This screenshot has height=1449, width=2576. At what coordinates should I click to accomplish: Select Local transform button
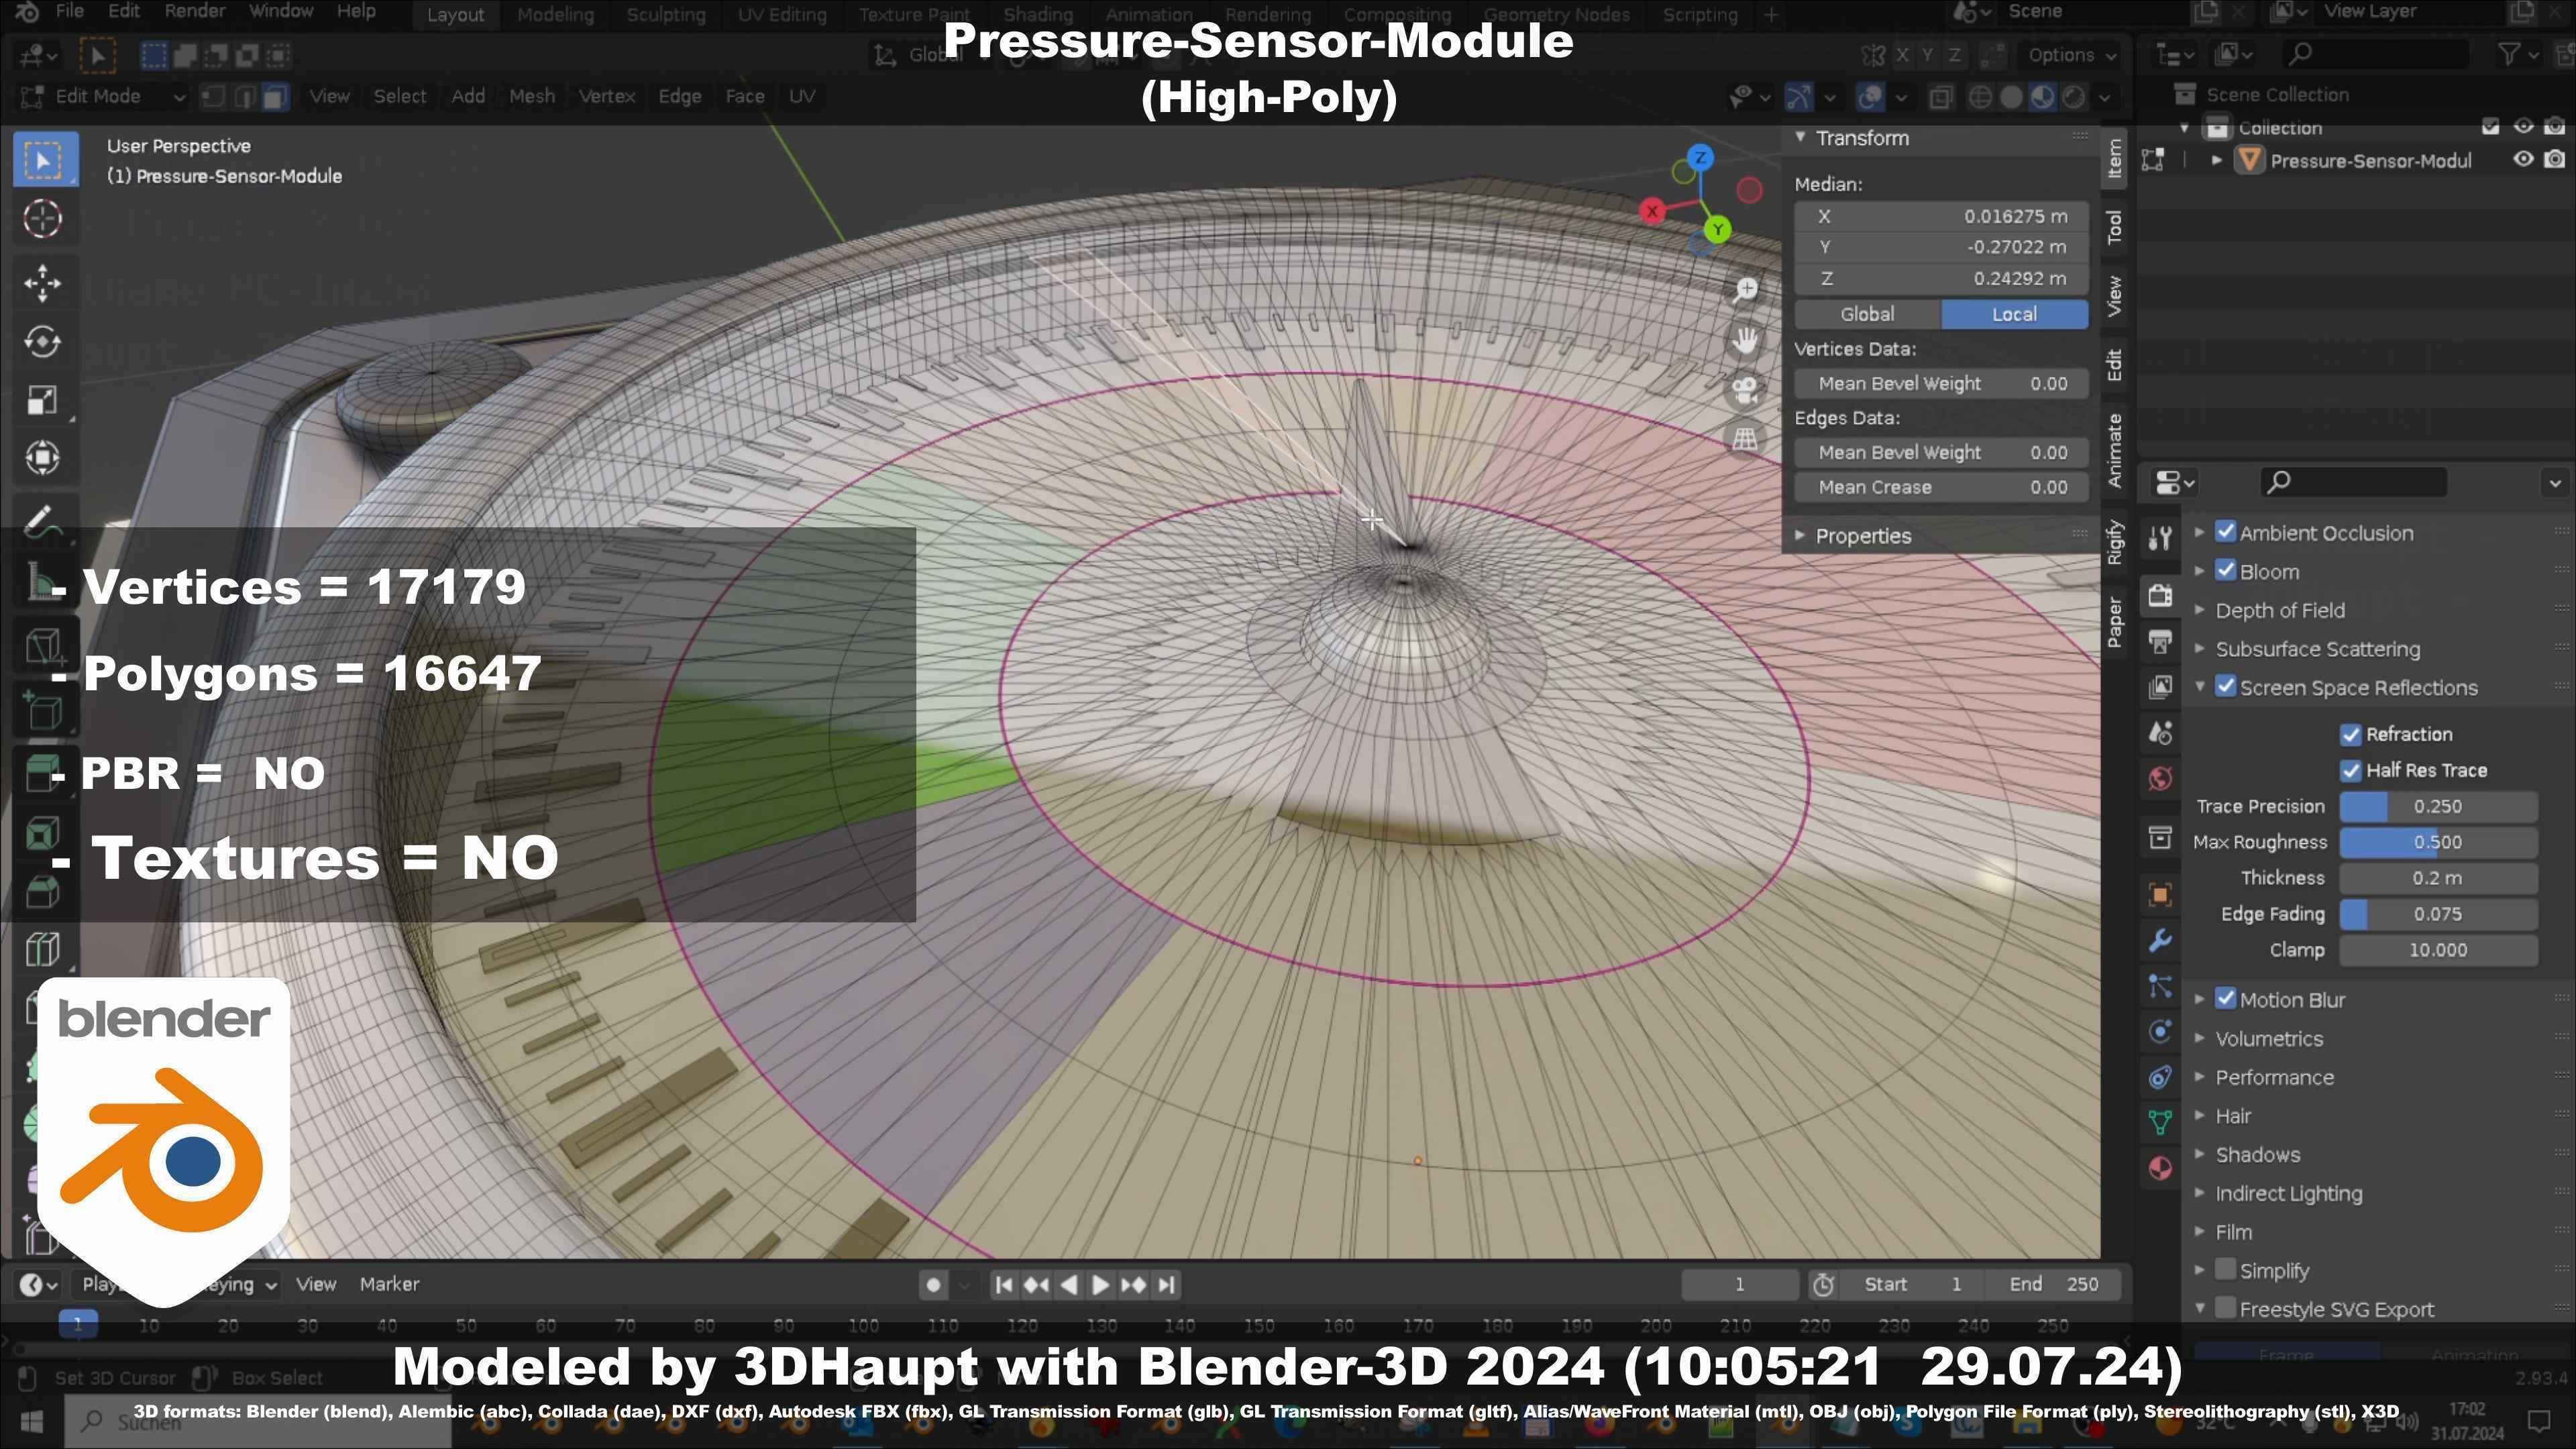click(2014, 314)
